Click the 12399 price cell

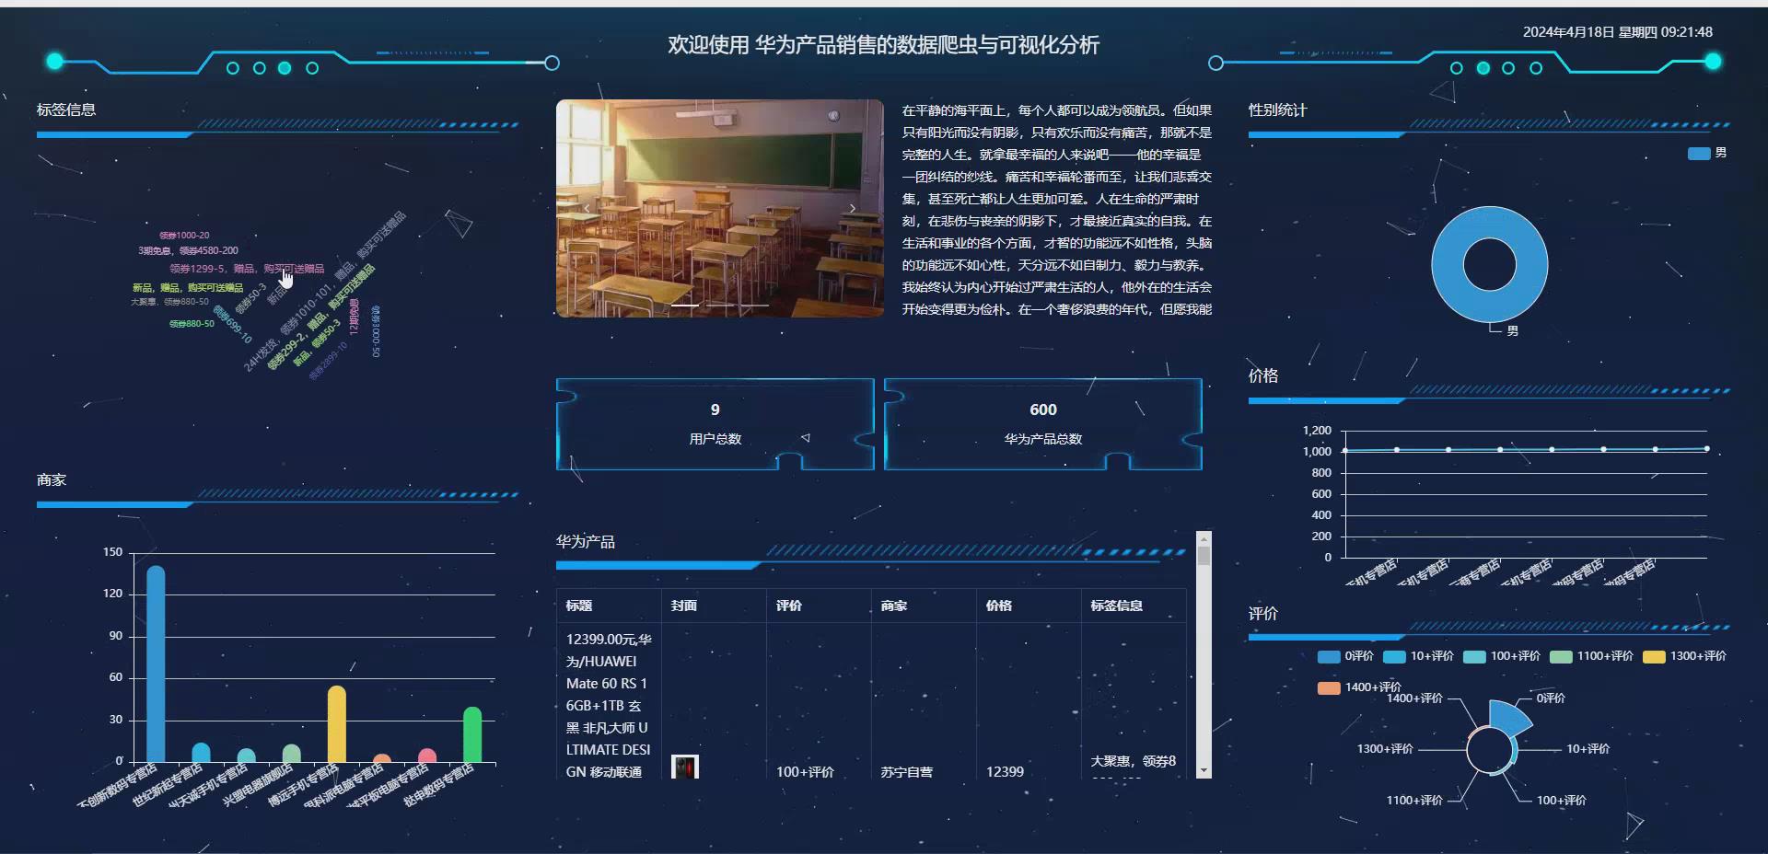[x=1005, y=772]
